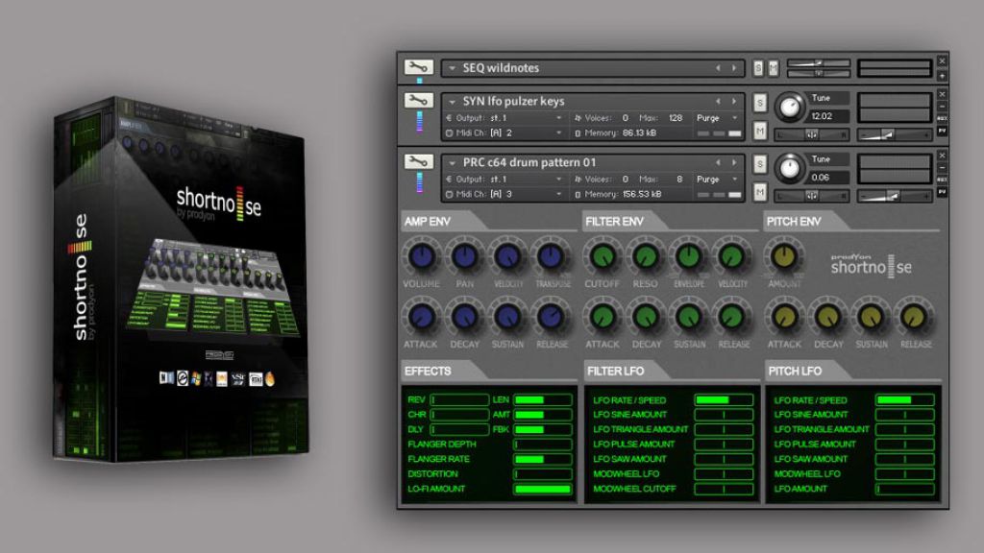Click the PITCH ENV Release knob

pyautogui.click(x=915, y=317)
